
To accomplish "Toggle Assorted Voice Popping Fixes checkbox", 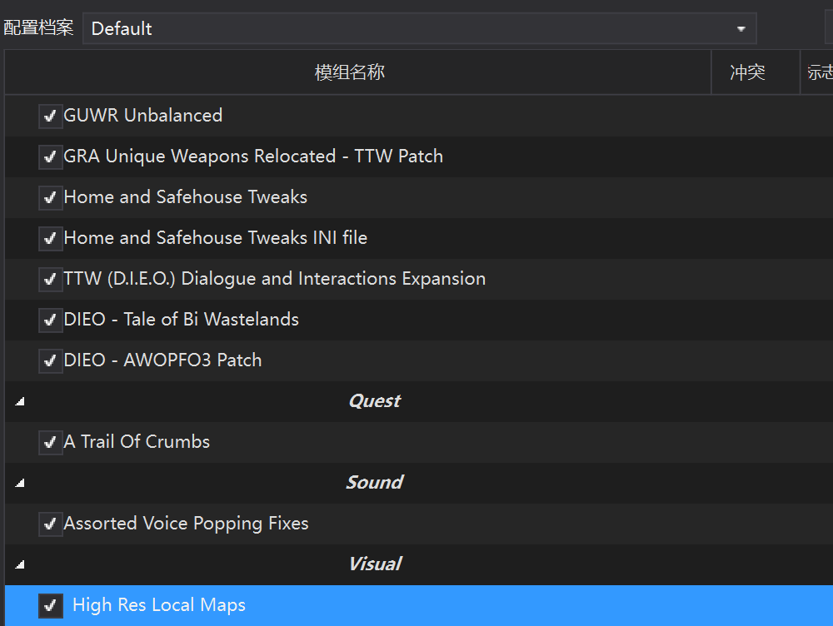I will (x=51, y=524).
